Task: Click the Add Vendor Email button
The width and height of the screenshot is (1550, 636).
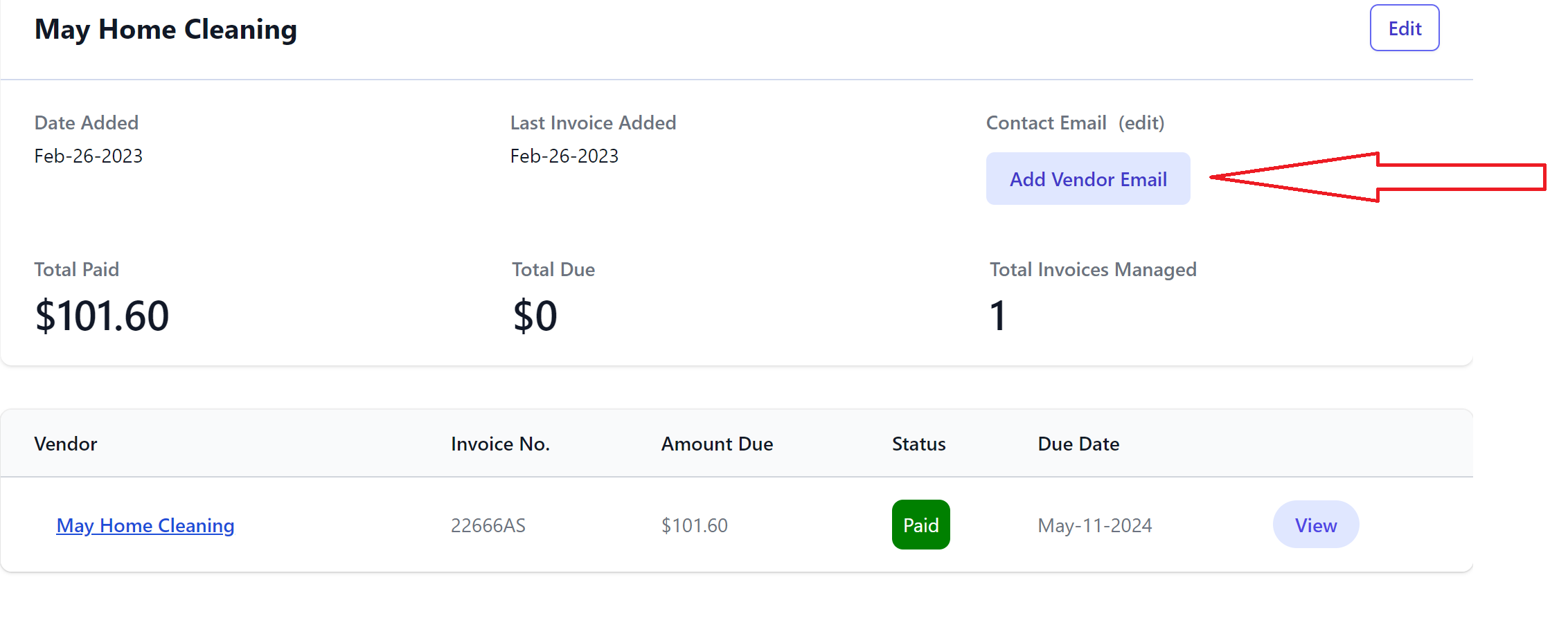Action: (x=1087, y=179)
